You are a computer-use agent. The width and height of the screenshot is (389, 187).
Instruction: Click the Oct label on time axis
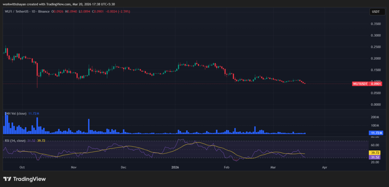(x=22, y=168)
